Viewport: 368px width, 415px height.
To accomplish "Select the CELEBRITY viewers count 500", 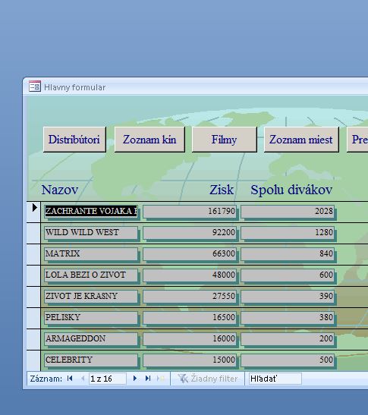I will (288, 360).
